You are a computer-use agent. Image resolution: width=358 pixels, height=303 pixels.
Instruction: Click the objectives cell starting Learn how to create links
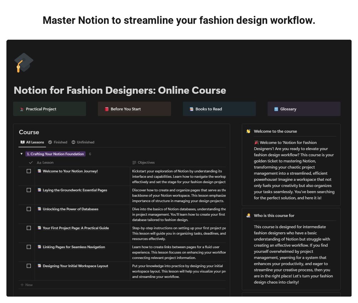[x=178, y=252]
